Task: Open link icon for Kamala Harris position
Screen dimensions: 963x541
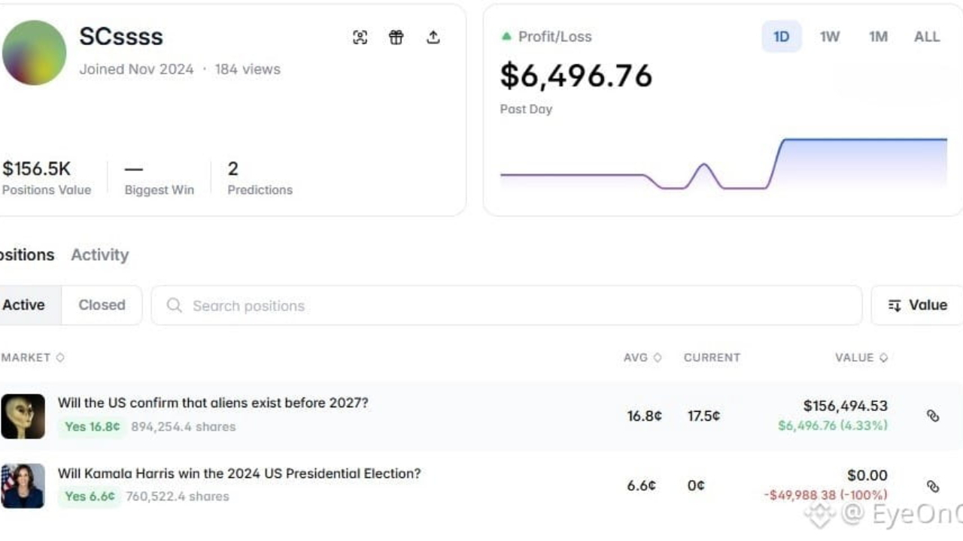Action: tap(933, 486)
